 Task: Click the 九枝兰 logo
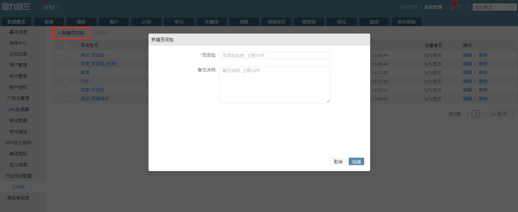tap(15, 7)
